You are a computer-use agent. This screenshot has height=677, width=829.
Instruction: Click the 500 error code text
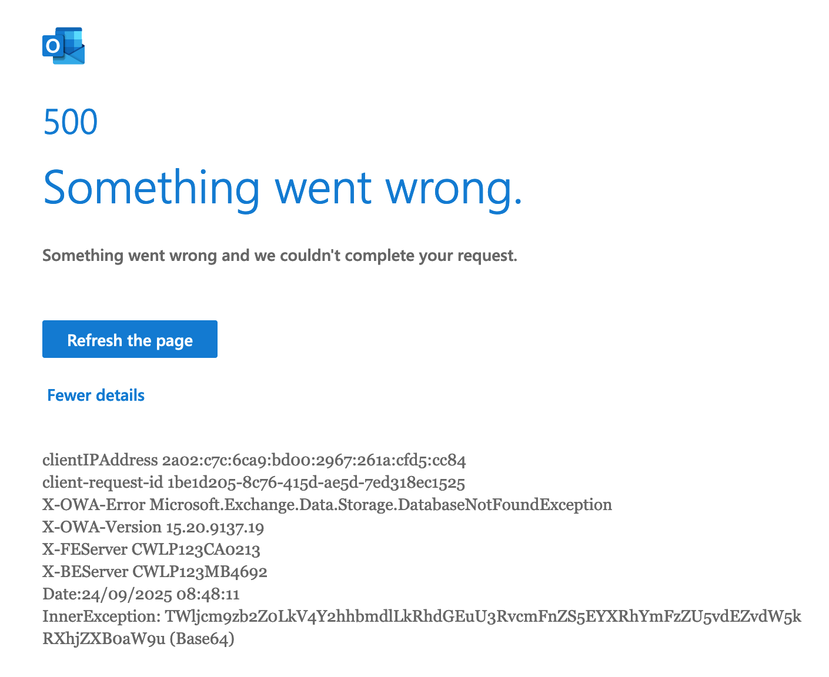click(x=71, y=122)
